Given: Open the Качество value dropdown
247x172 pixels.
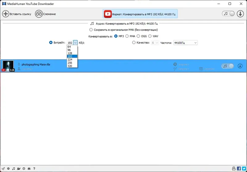Looking at the screenshot, I should [x=155, y=43].
